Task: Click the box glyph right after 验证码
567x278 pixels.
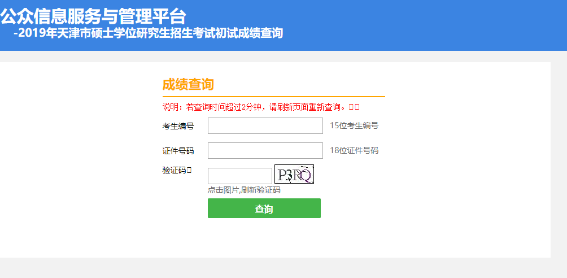Action: pos(189,170)
